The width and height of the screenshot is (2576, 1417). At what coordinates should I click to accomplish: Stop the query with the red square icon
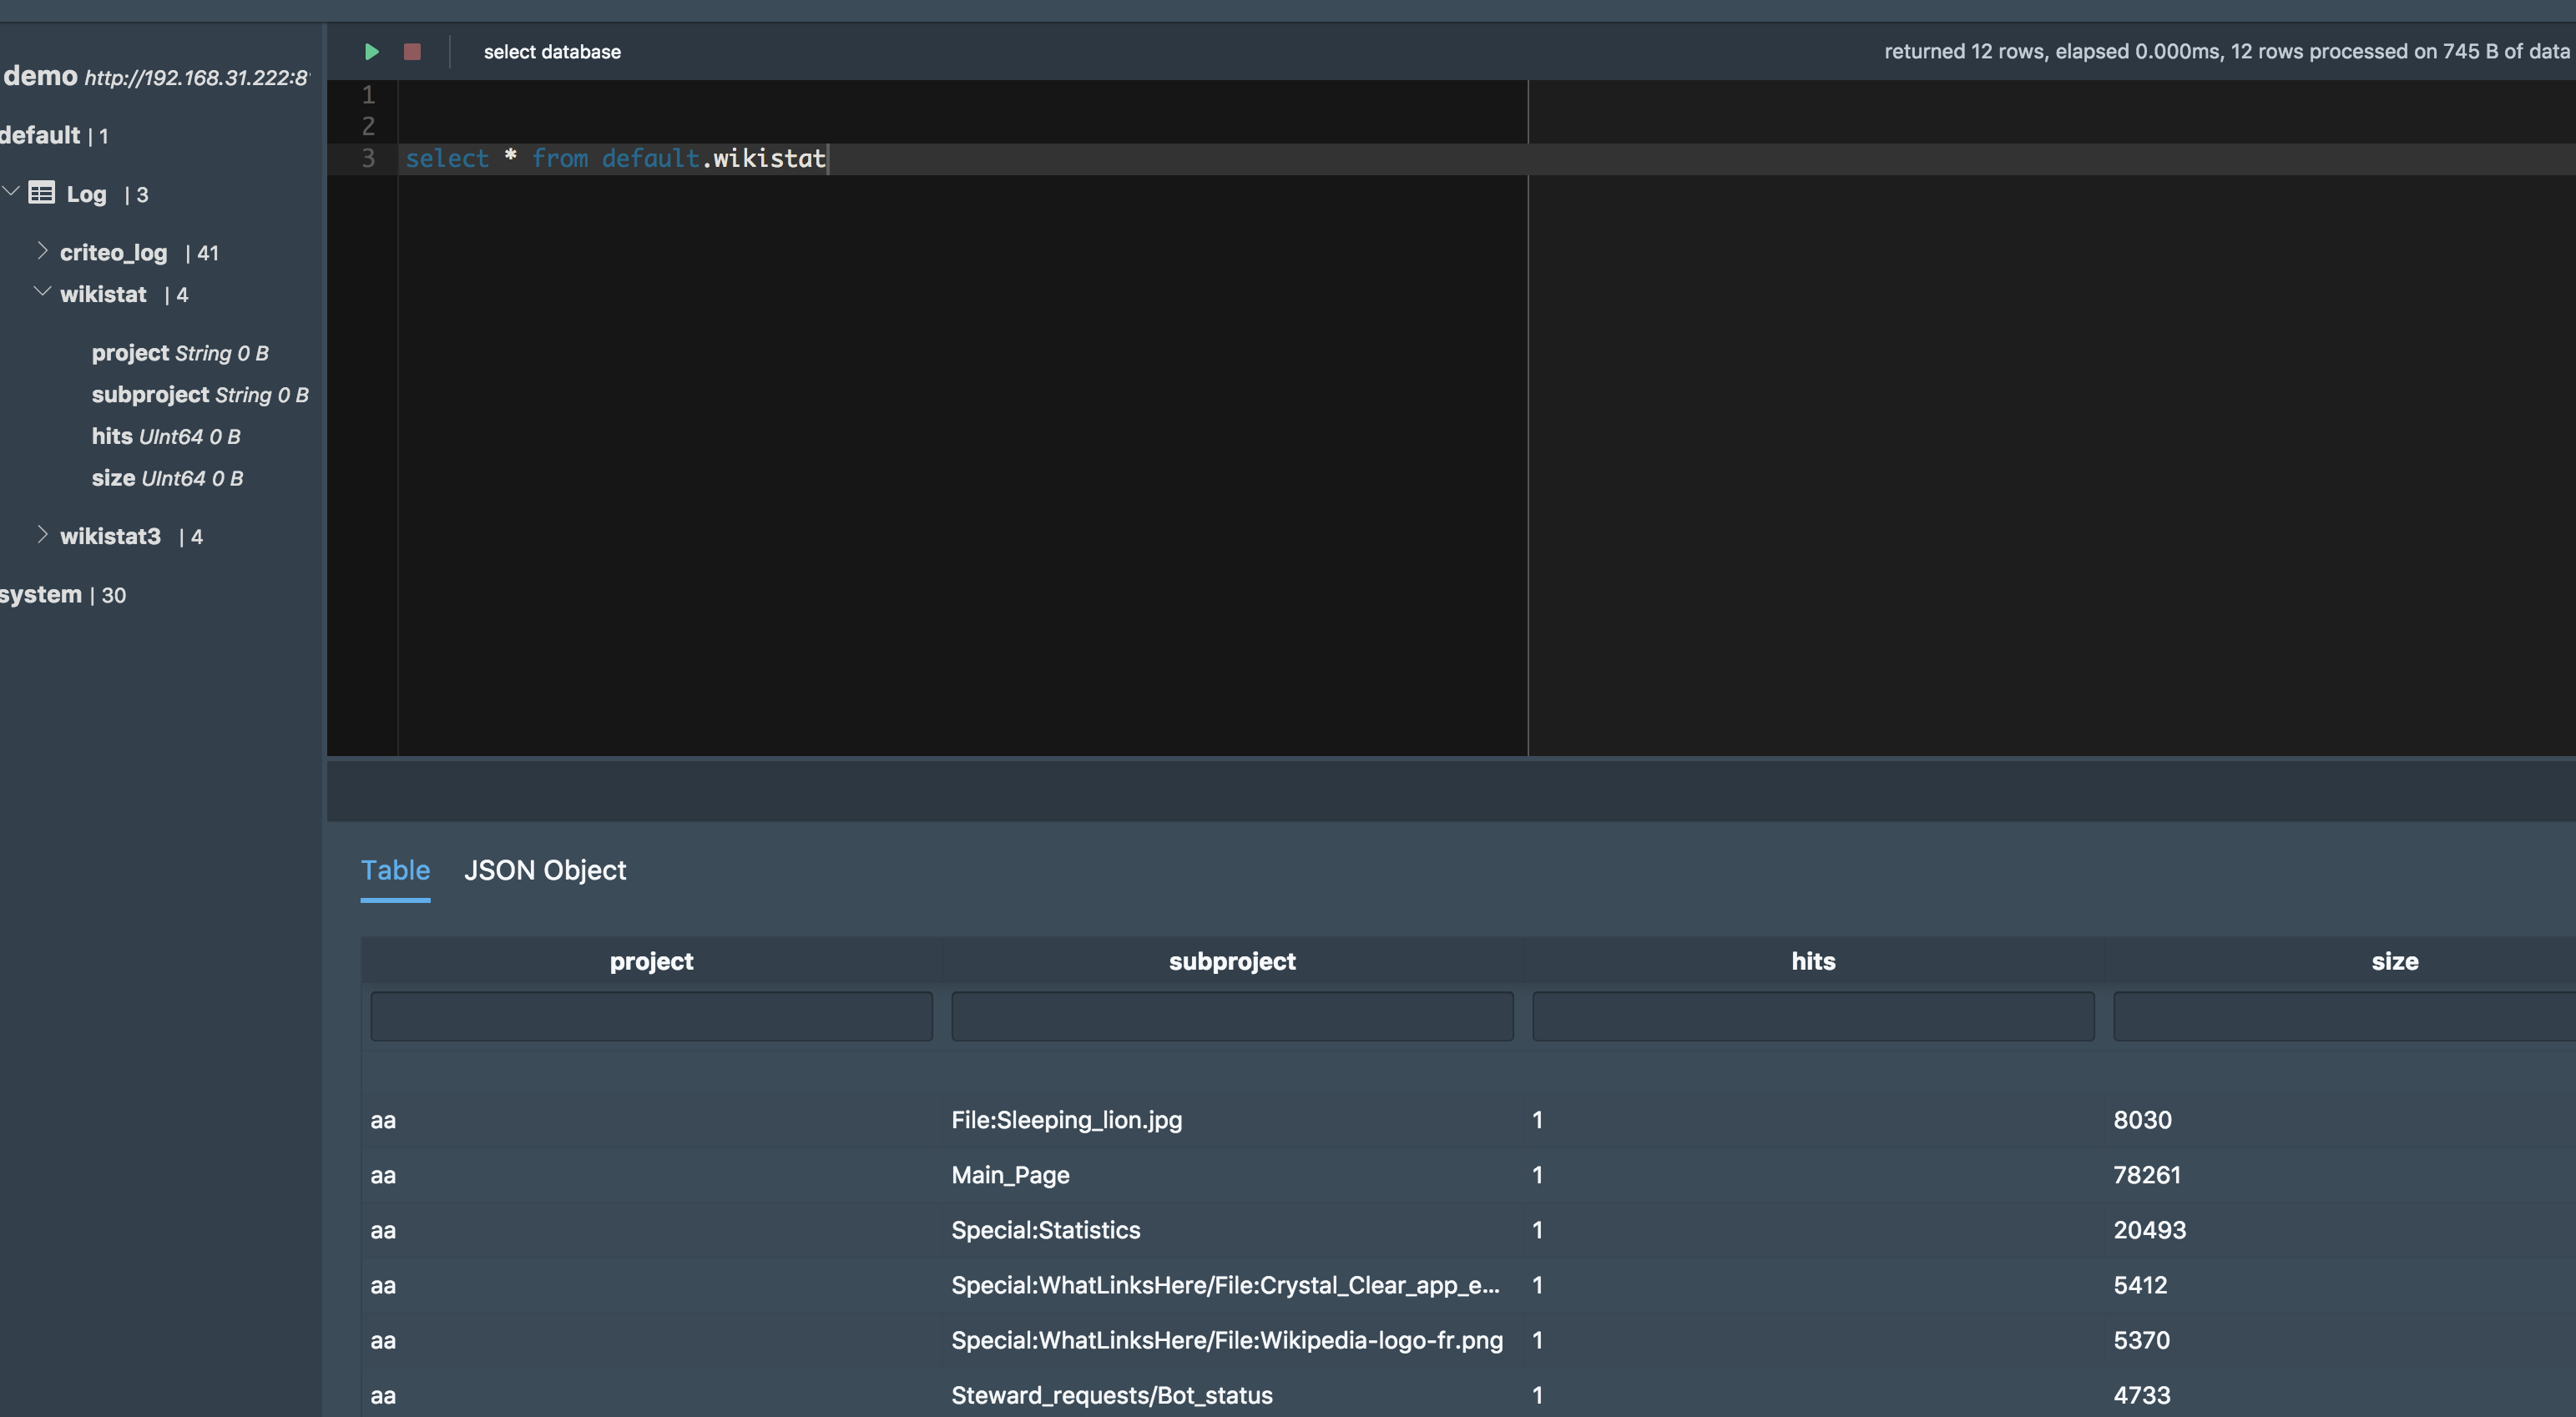[x=412, y=51]
